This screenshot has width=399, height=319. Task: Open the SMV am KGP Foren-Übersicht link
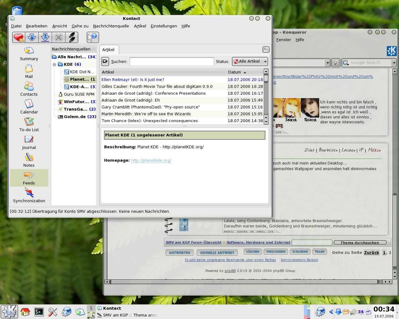[x=194, y=242]
